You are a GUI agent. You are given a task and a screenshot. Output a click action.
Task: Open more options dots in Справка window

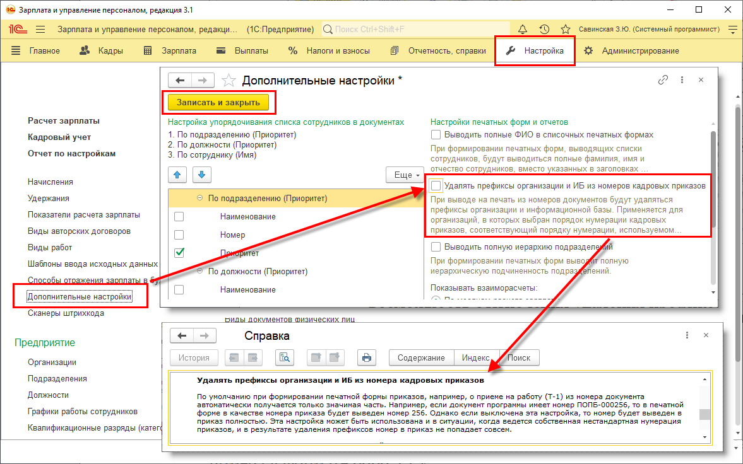687,335
